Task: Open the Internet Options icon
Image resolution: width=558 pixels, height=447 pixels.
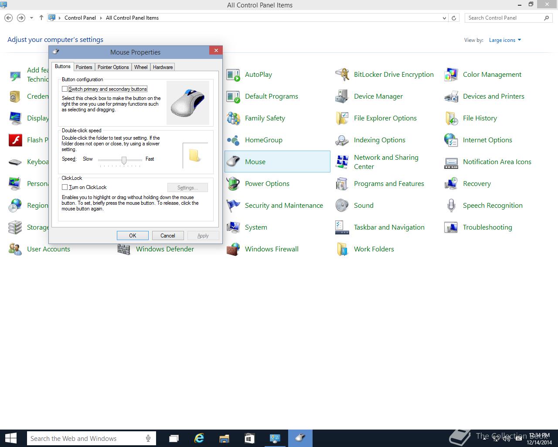Action: 451,140
